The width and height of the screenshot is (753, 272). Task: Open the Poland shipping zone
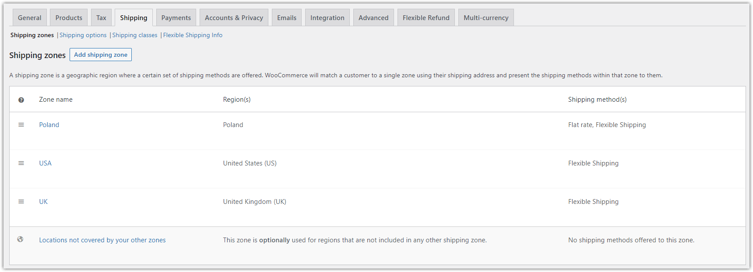49,125
